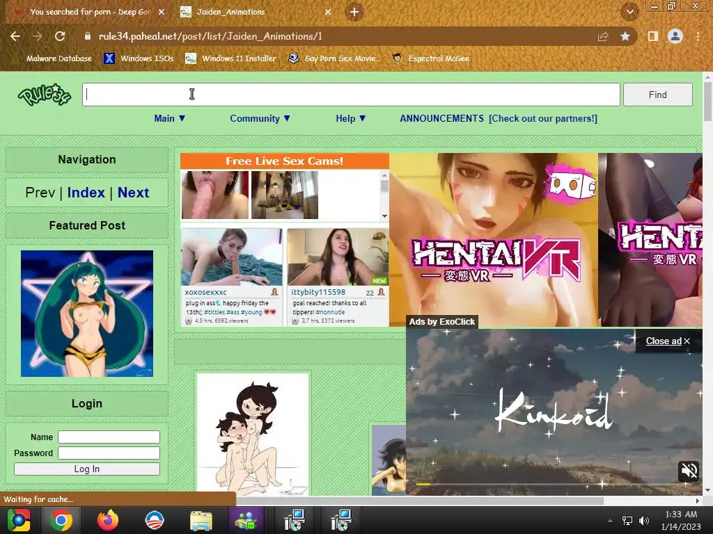Open the Espectral McGee bookmark
The height and width of the screenshot is (534, 713).
pyautogui.click(x=430, y=58)
